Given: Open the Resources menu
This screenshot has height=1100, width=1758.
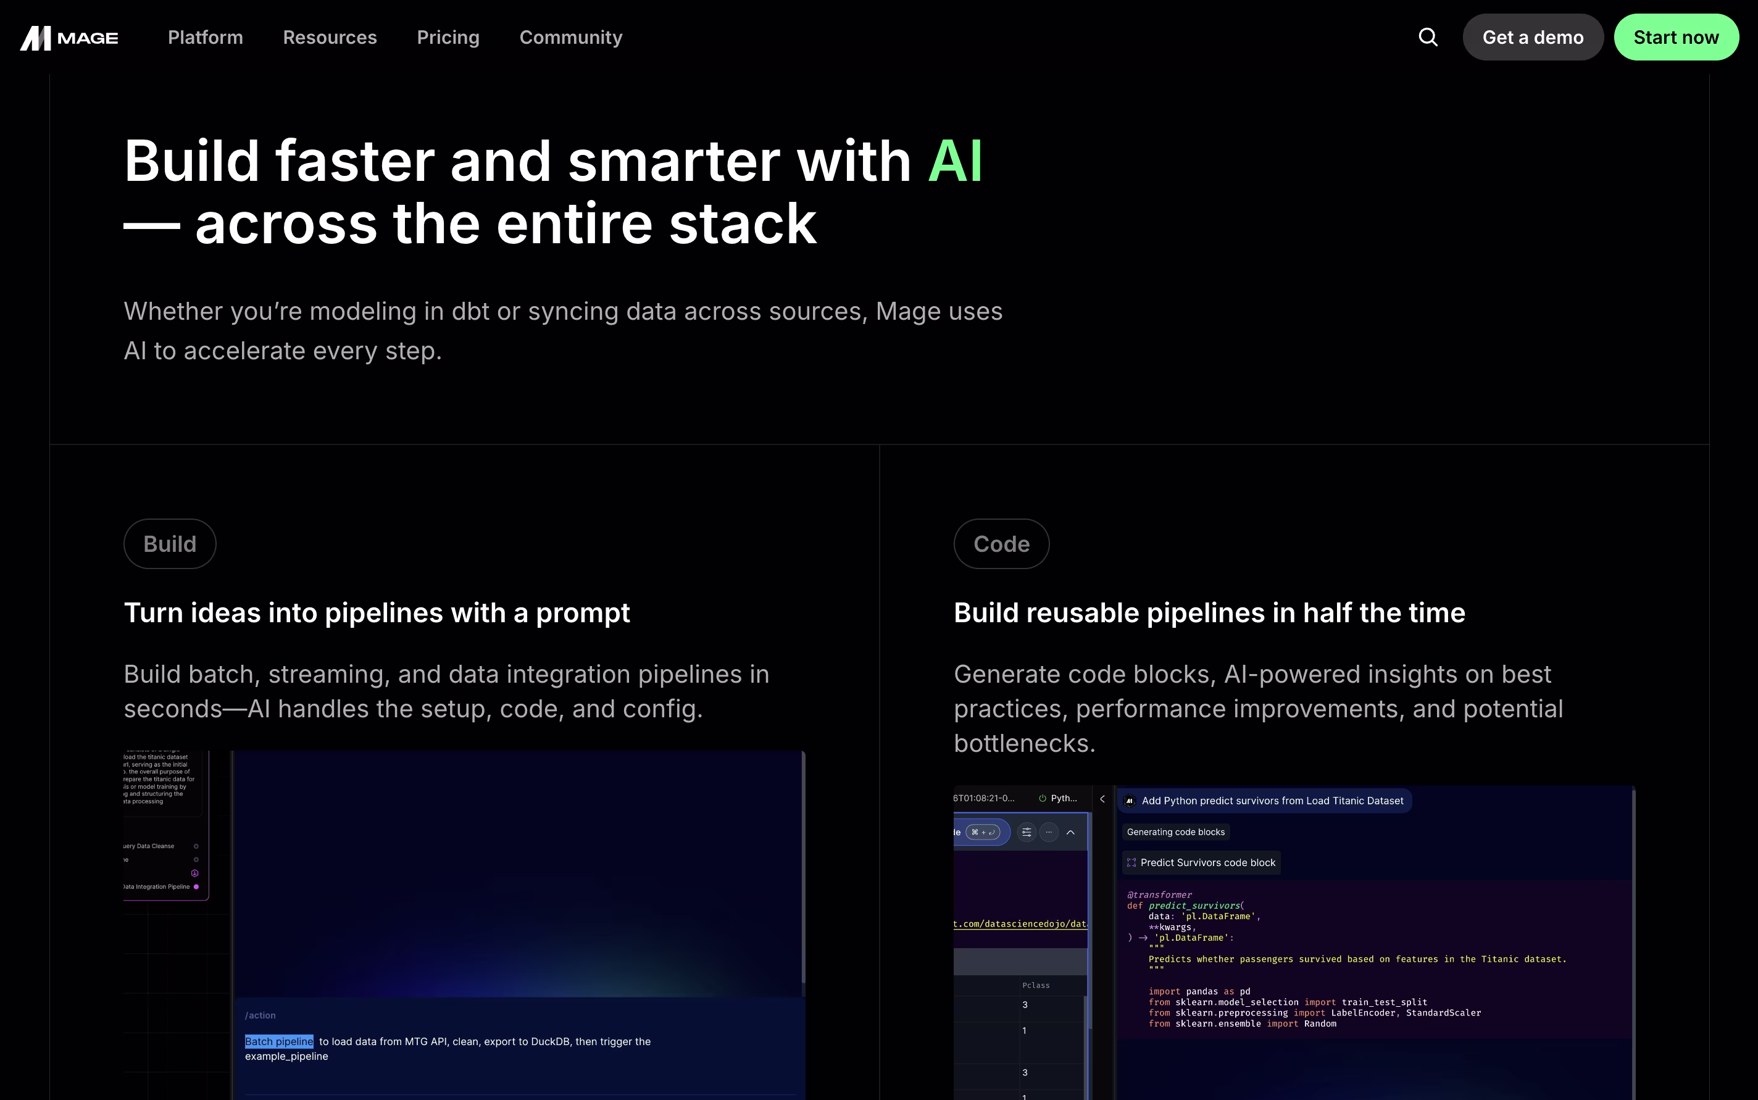Looking at the screenshot, I should (x=330, y=37).
